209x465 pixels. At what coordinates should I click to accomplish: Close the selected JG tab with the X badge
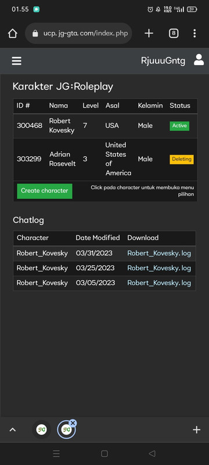click(x=73, y=423)
